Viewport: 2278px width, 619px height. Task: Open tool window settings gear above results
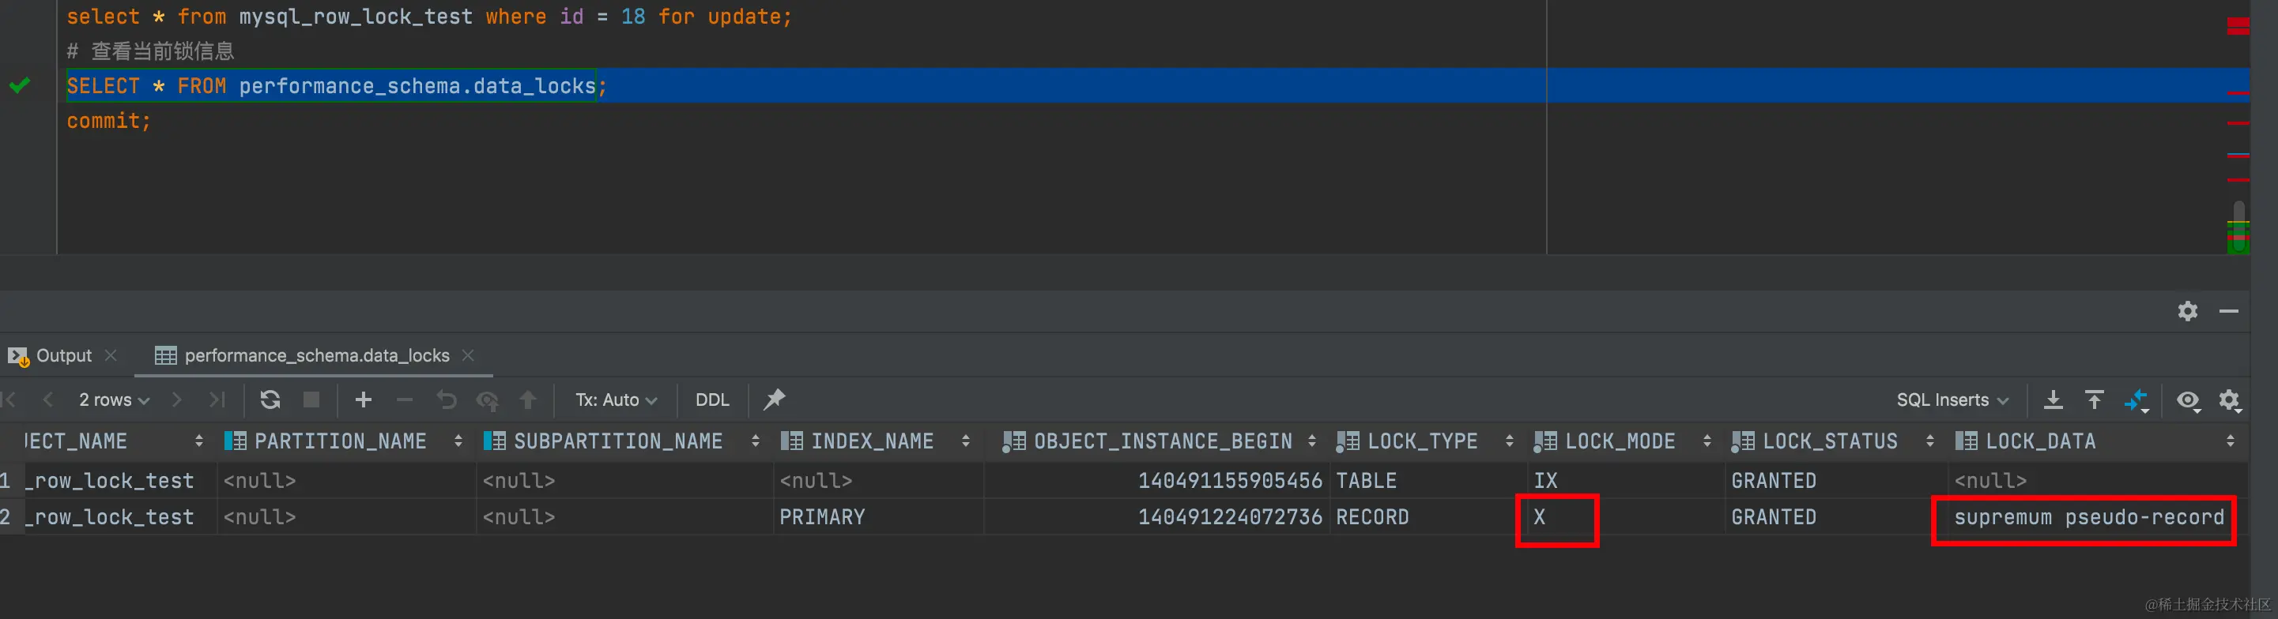pos(2187,311)
